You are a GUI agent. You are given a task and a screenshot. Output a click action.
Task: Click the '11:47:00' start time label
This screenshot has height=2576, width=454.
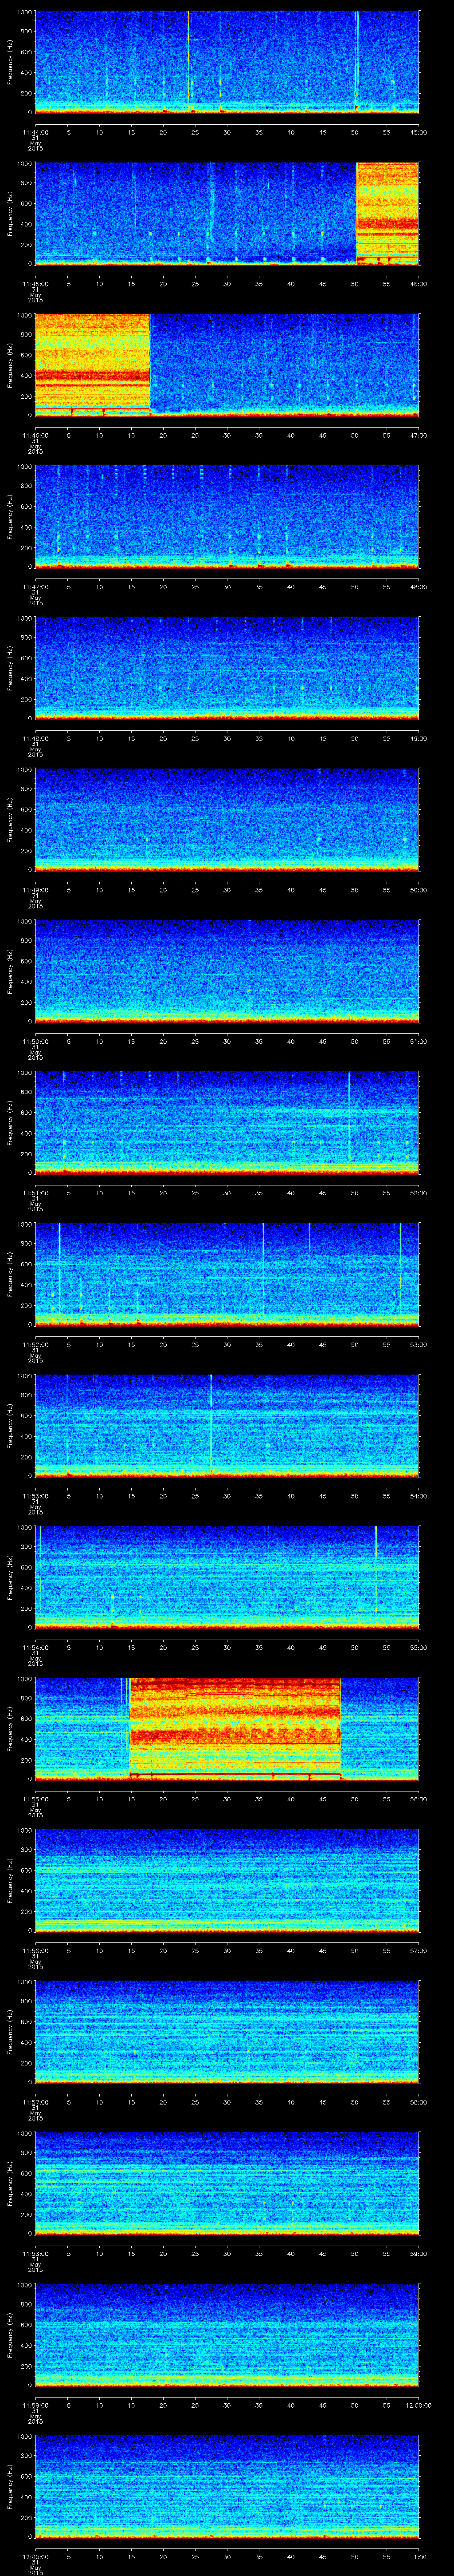(x=35, y=587)
